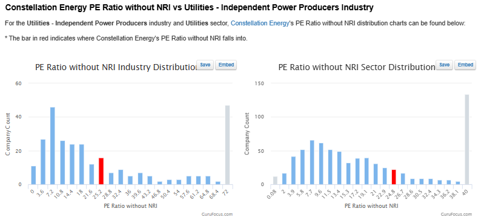Screen dimensions: 484x223
Task: Click the Sector chart bar at 15.3
Action: point(348,173)
